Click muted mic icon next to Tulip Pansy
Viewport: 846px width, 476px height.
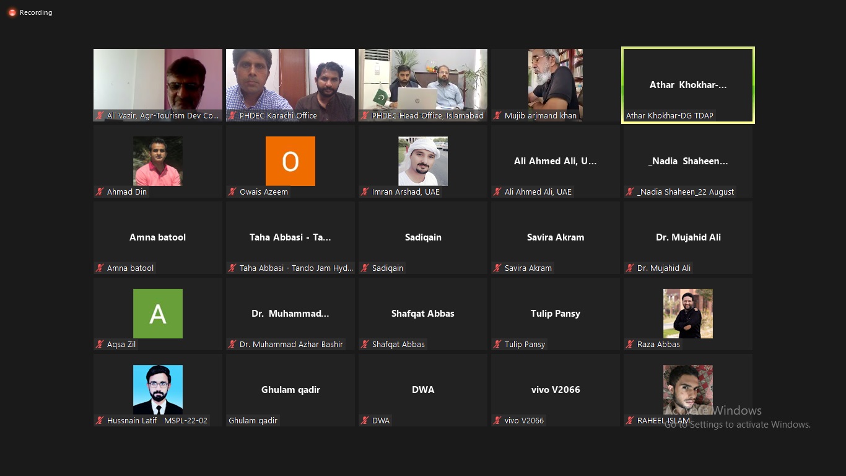click(x=497, y=345)
